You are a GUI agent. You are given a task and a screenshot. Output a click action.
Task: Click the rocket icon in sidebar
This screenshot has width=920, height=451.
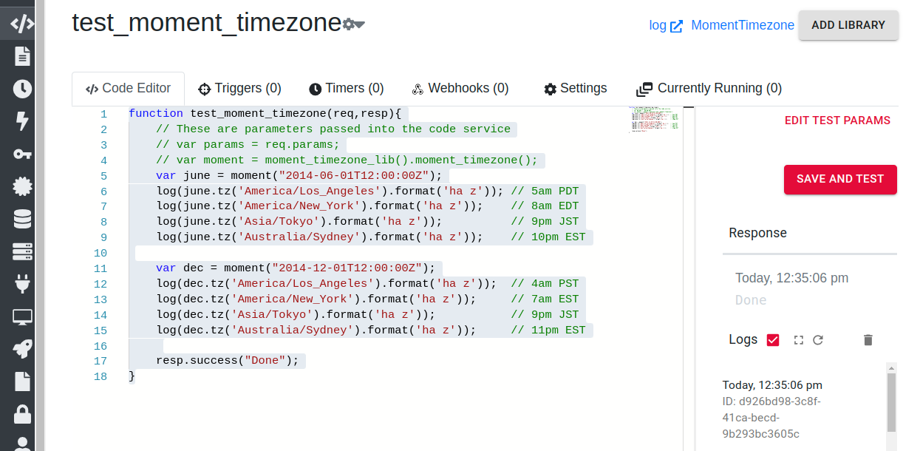[22, 350]
